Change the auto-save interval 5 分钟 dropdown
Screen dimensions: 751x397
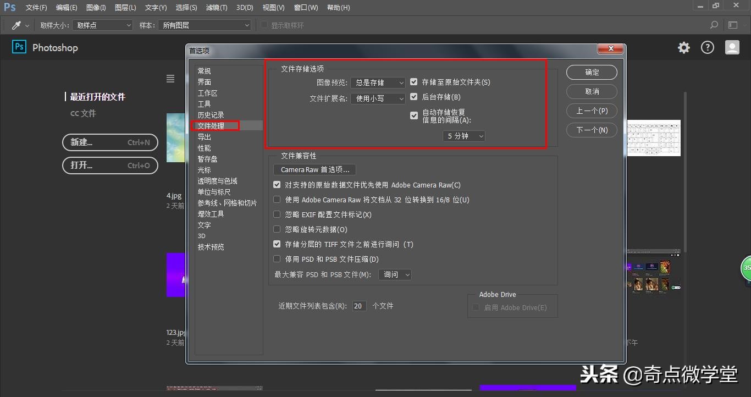pyautogui.click(x=463, y=136)
